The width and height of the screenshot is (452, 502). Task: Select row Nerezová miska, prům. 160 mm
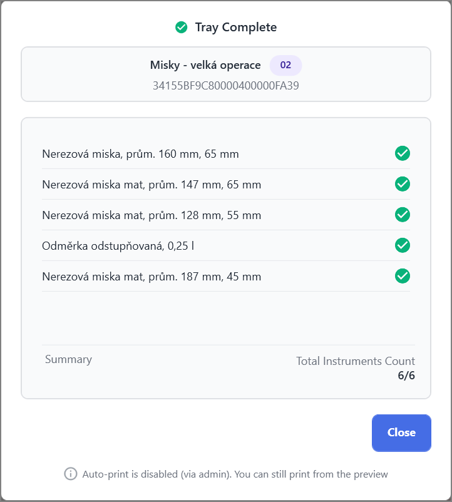click(226, 154)
